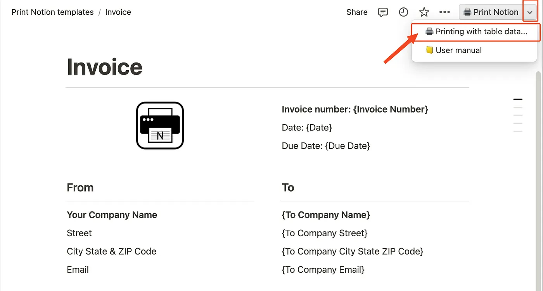543x291 pixels.
Task: Click the notebook icon next to User manual
Action: tap(429, 50)
